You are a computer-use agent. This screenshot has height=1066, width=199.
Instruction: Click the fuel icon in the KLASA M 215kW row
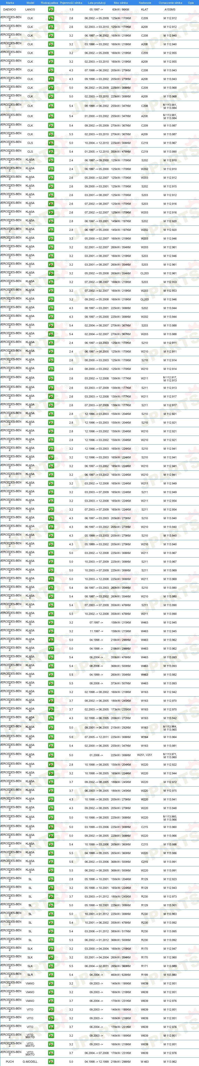pyautogui.click(x=51, y=728)
